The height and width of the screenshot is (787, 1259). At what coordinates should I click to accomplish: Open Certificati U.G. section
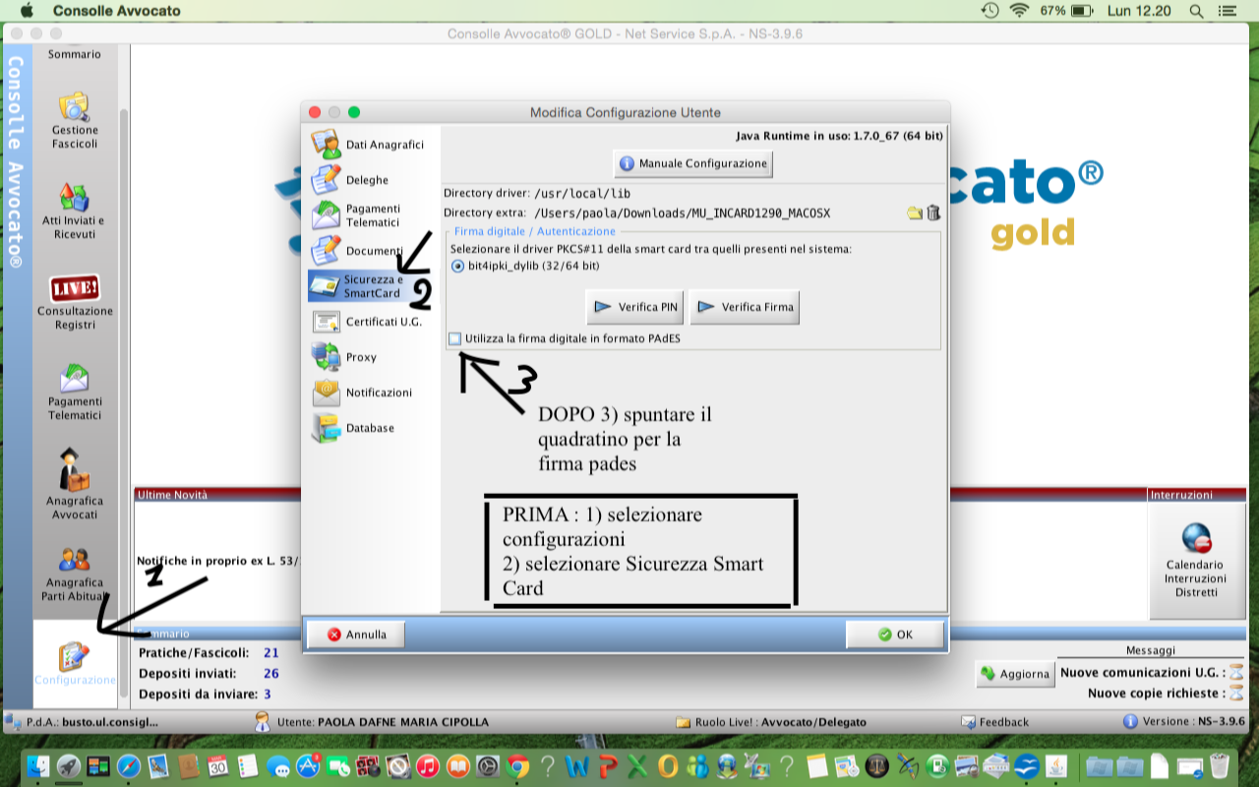click(366, 322)
